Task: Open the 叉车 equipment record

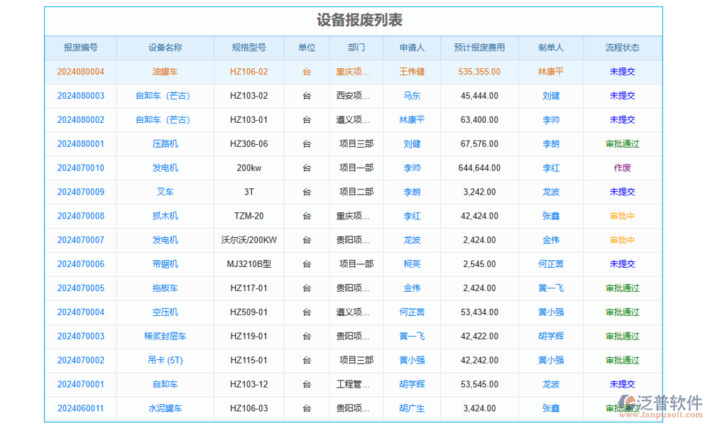Action: pos(165,192)
